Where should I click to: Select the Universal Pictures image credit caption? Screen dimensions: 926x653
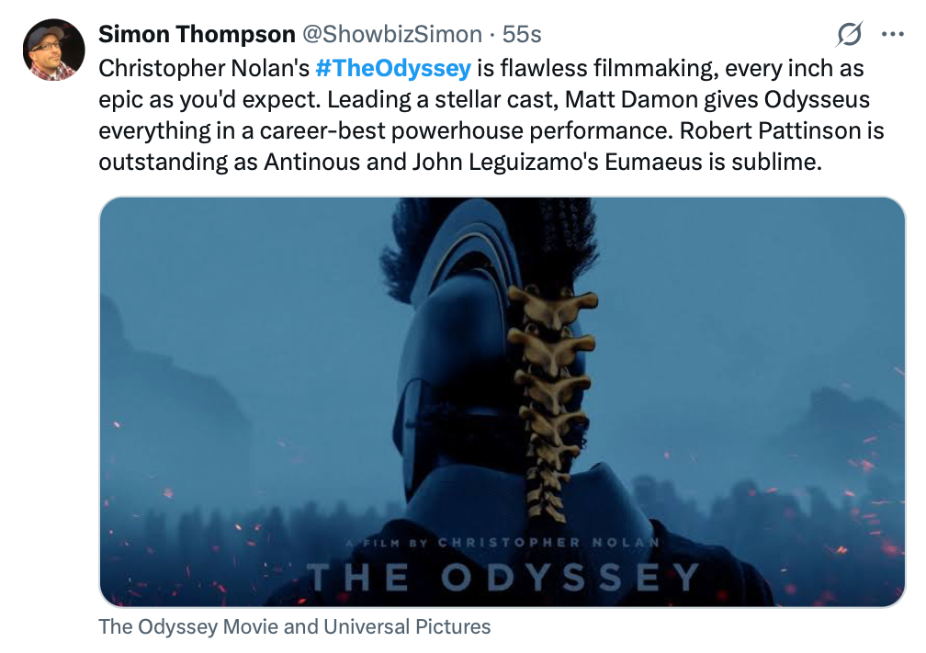(x=295, y=626)
